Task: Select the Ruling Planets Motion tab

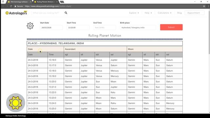Action: coord(46,2)
